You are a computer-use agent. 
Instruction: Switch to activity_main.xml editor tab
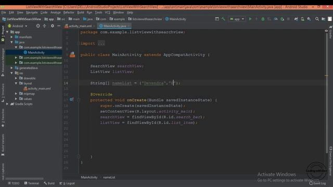(x=80, y=26)
